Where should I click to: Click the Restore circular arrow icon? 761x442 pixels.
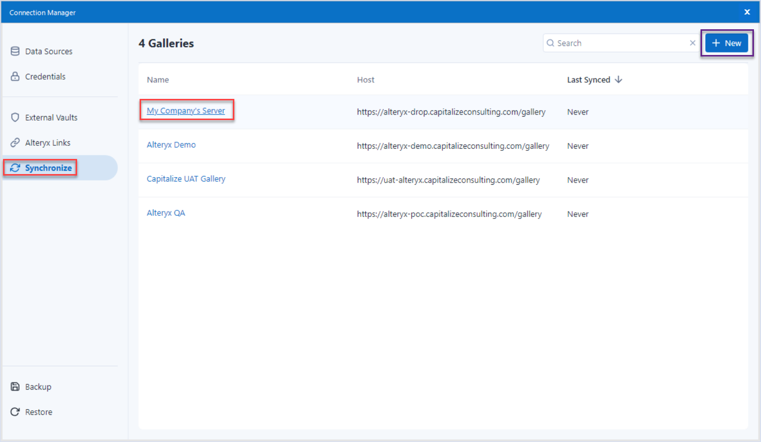15,412
